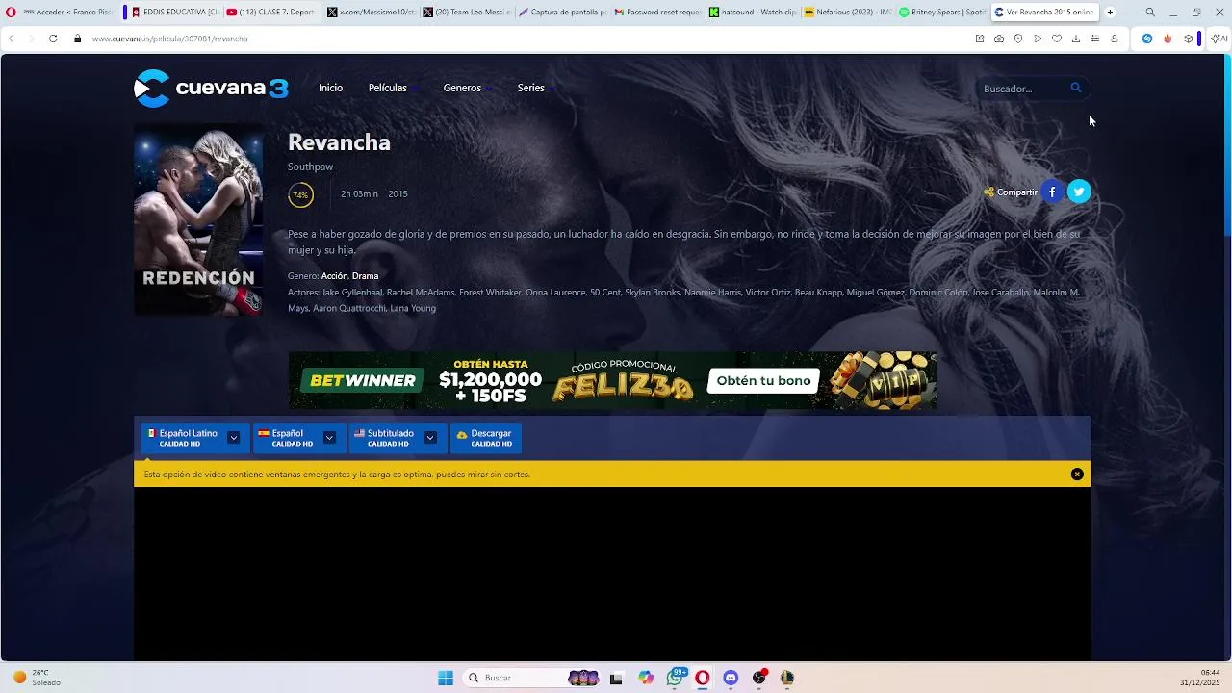
Task: Click the search magnifier icon in Buscador
Action: tap(1076, 88)
